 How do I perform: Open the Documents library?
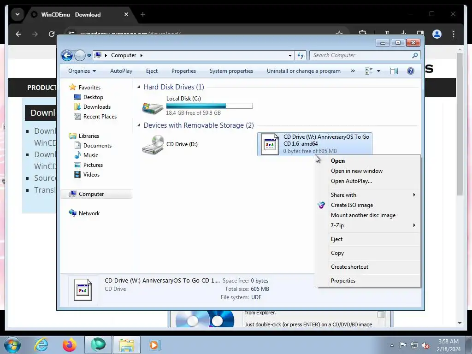coord(97,145)
